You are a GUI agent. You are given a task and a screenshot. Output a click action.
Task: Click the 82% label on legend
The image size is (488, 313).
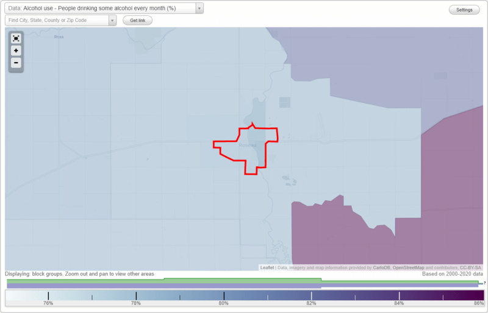(311, 303)
